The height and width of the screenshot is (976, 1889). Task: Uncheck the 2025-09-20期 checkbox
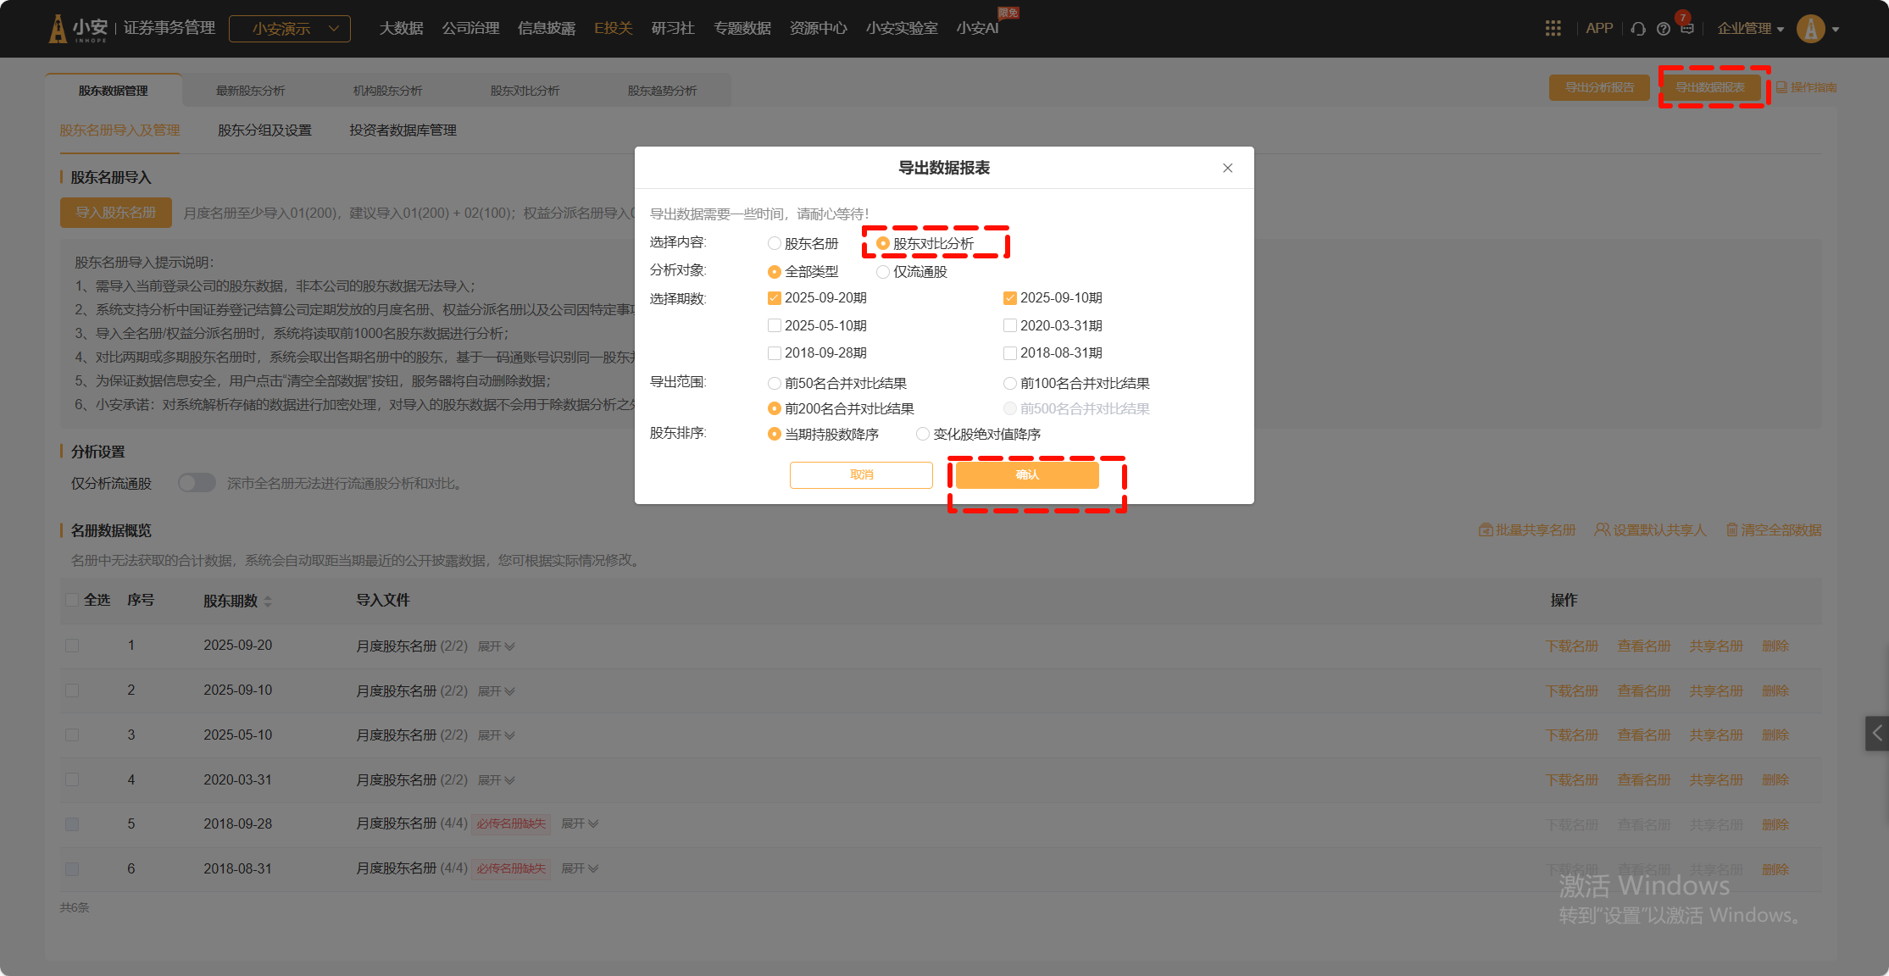point(774,298)
